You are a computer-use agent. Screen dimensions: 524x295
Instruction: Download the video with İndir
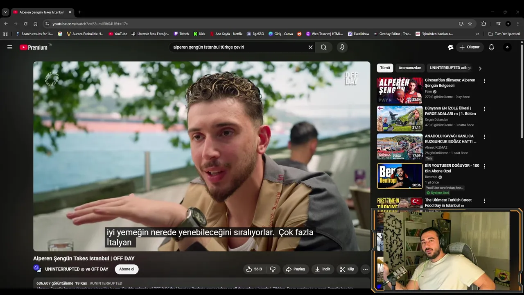[322, 269]
